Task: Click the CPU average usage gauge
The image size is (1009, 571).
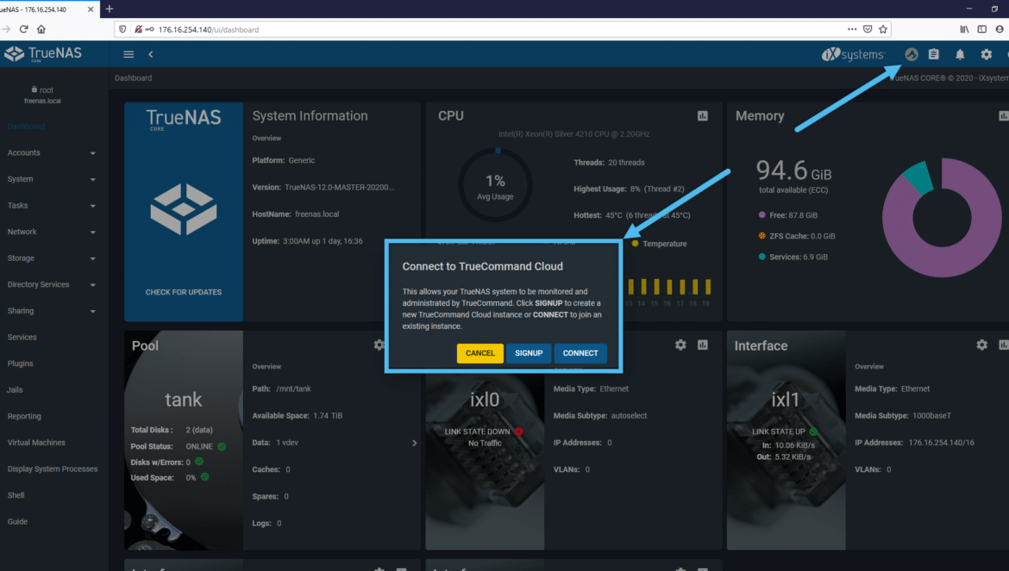Action: coord(495,185)
